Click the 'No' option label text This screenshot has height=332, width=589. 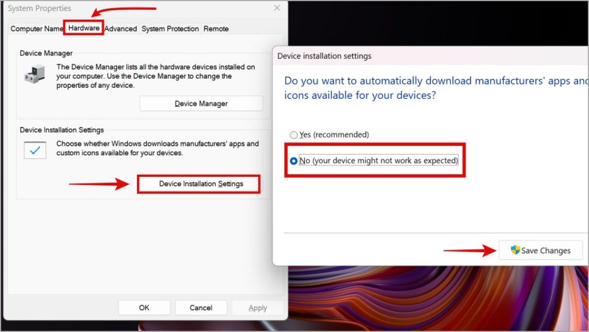click(x=380, y=161)
